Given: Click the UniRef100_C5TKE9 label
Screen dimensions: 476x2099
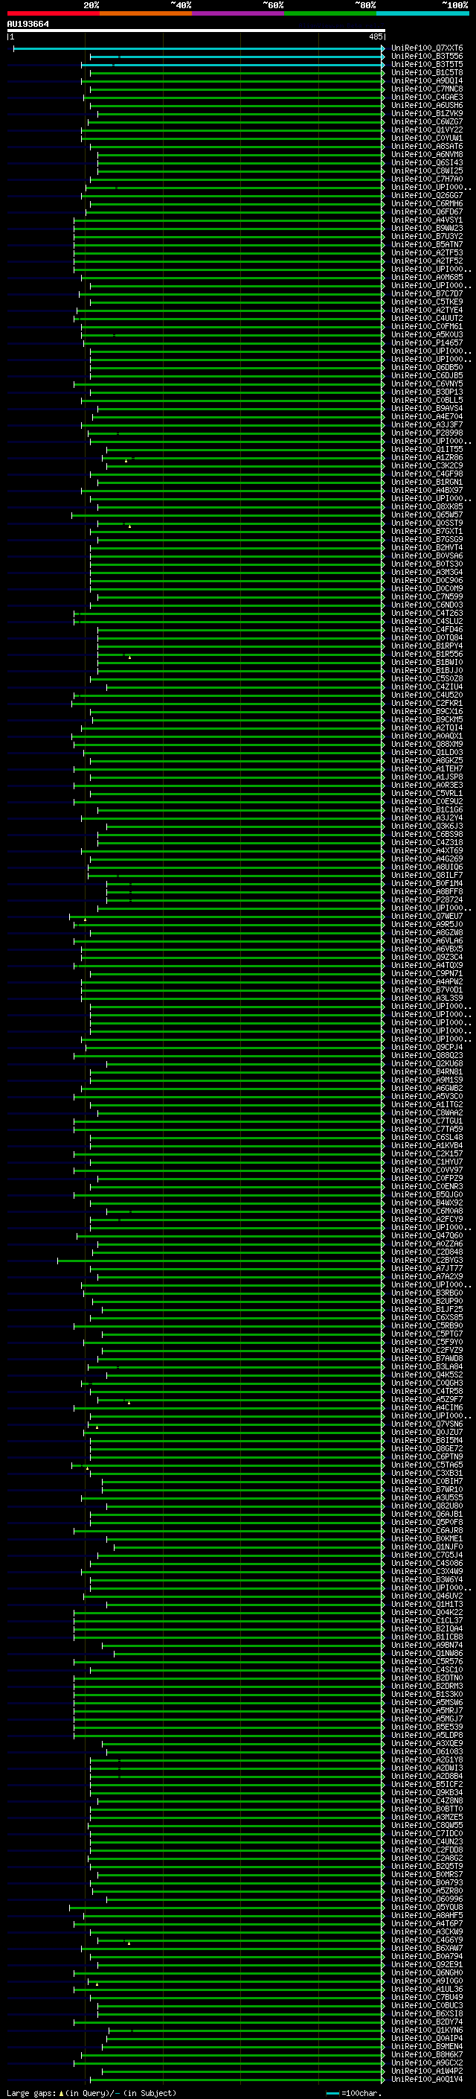Looking at the screenshot, I should point(427,302).
